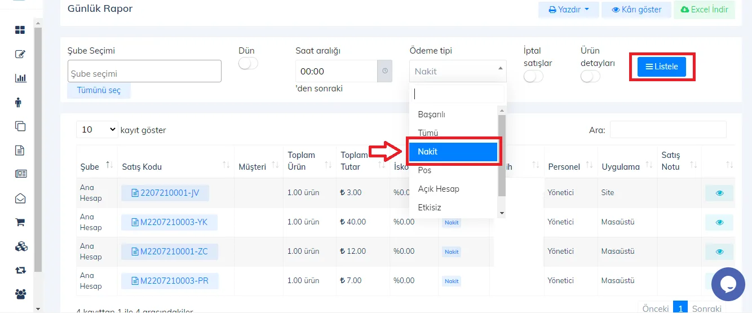Sort table by Müşteri column
This screenshot has width=752, height=313.
259,166
